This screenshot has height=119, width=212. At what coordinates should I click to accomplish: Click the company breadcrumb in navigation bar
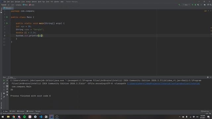[x=19, y=5]
